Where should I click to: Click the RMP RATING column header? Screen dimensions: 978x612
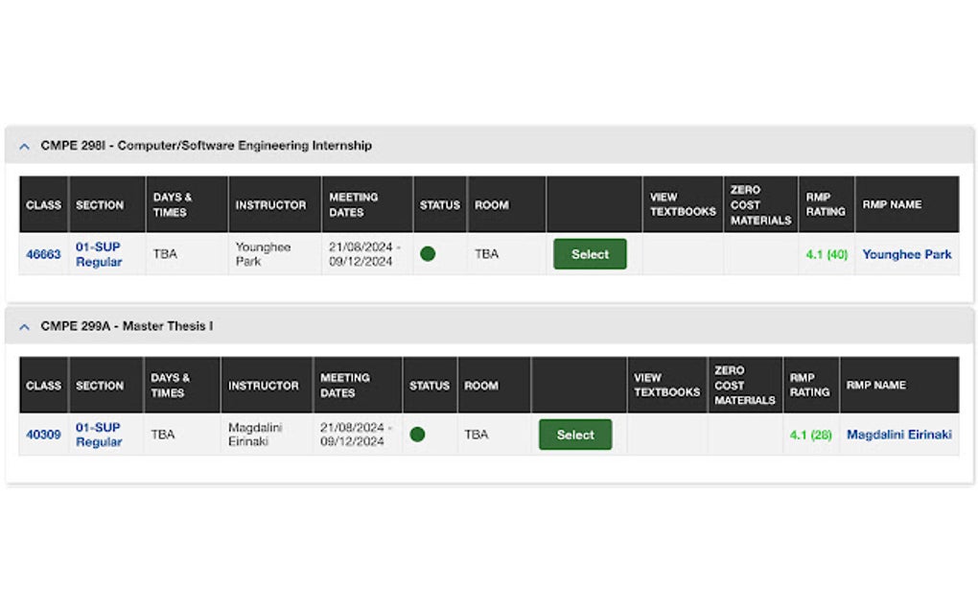(825, 203)
